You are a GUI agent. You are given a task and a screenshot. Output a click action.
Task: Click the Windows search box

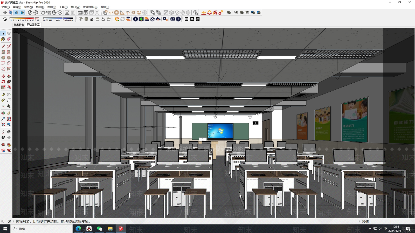pyautogui.click(x=41, y=229)
